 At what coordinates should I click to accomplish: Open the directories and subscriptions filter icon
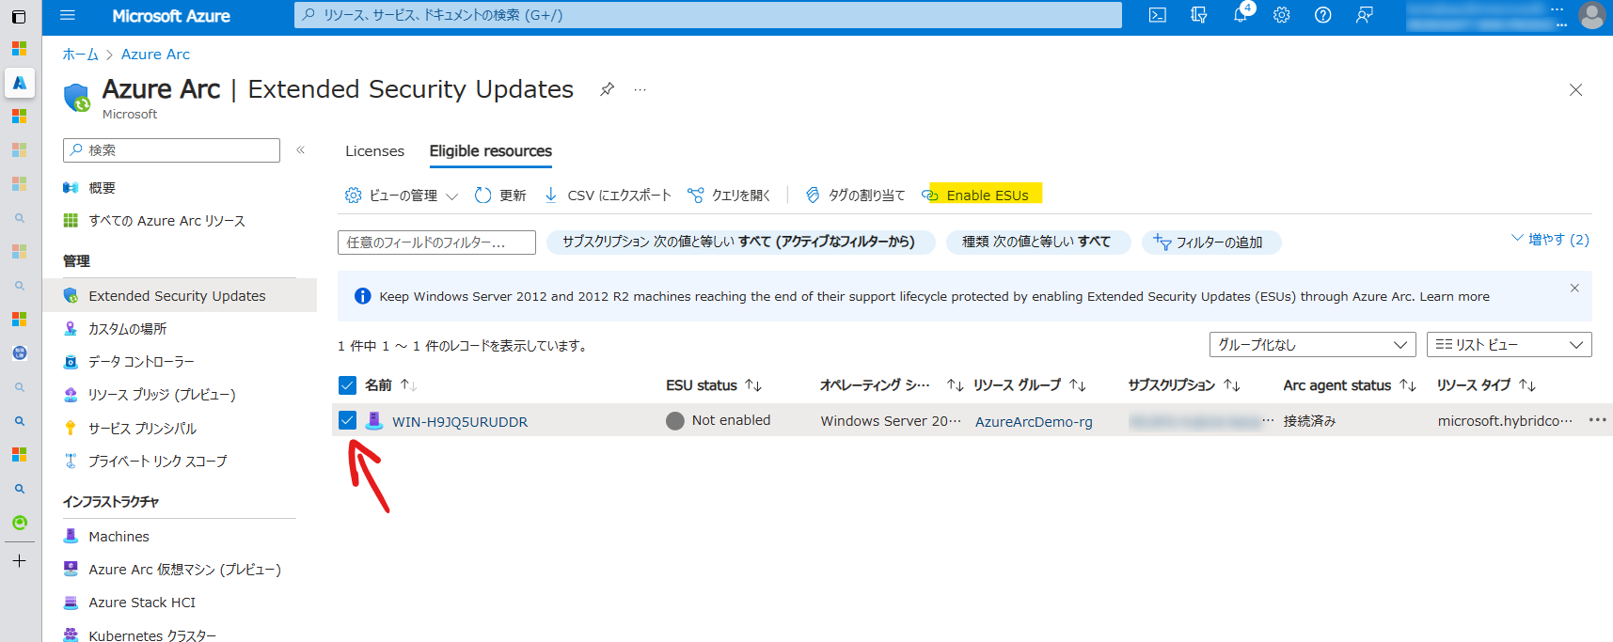(x=1199, y=15)
